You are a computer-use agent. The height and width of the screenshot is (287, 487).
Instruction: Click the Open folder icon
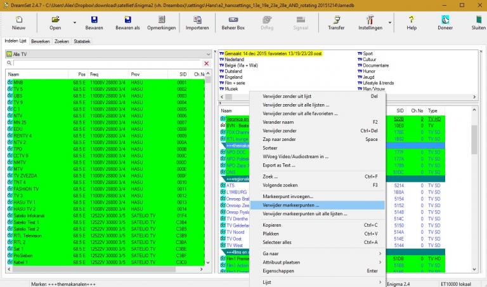(56, 22)
